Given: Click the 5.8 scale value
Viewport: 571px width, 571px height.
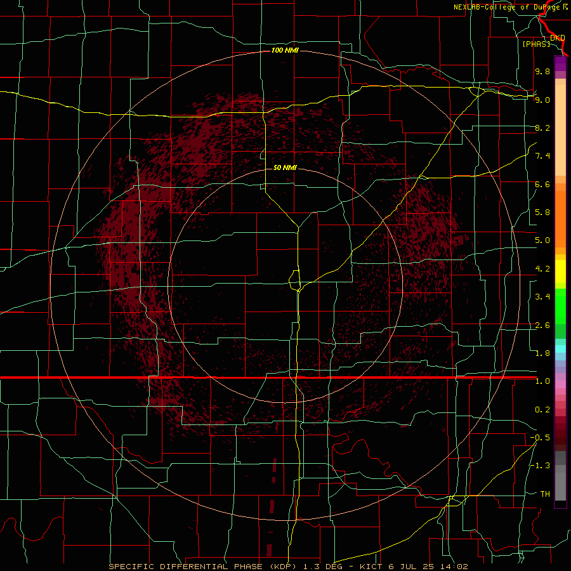Looking at the screenshot, I should click(542, 213).
